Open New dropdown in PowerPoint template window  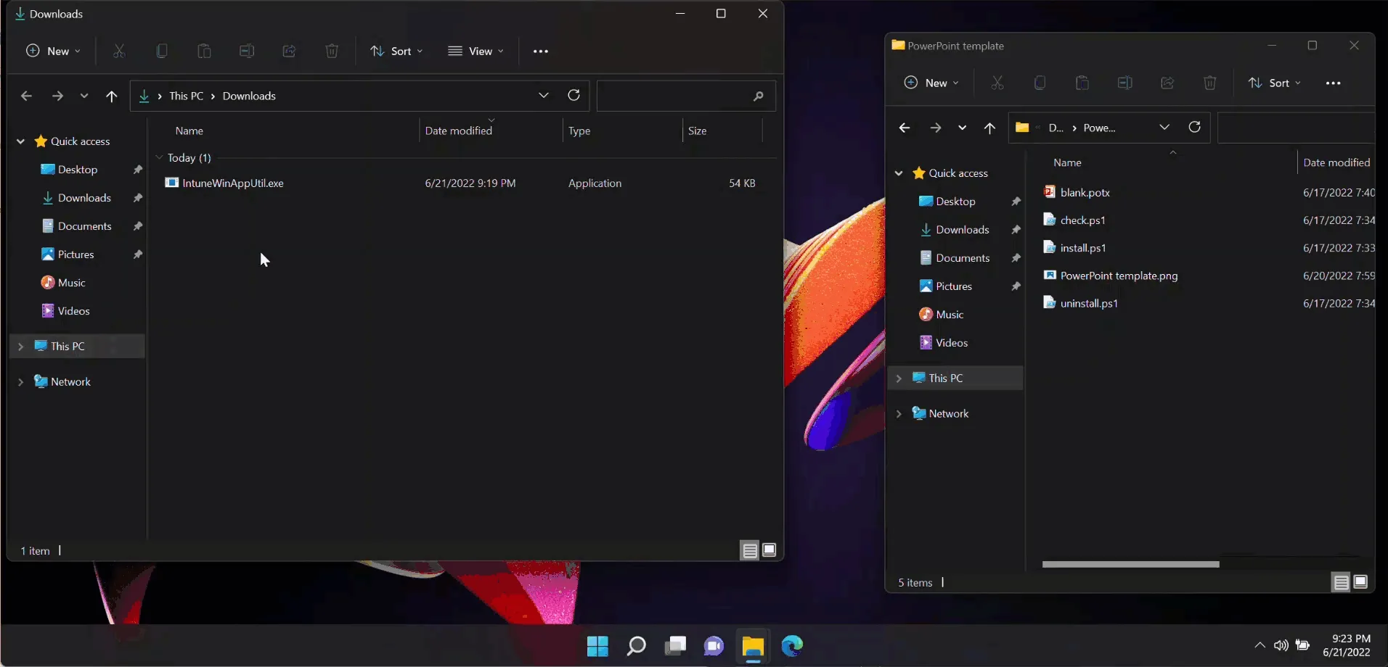point(931,83)
